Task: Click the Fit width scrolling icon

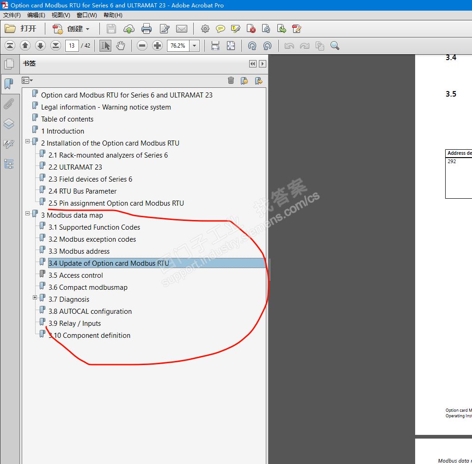Action: tap(215, 46)
